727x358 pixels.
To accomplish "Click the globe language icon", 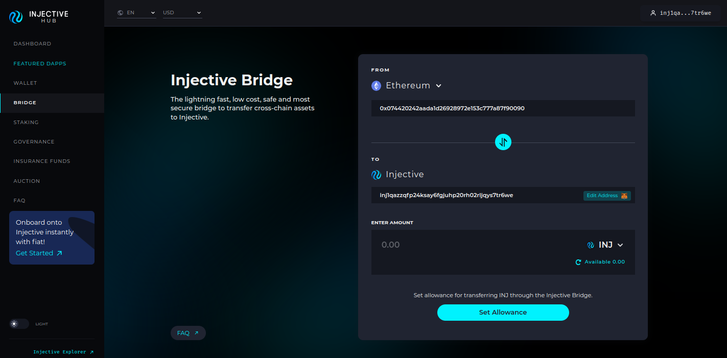I will coord(121,13).
